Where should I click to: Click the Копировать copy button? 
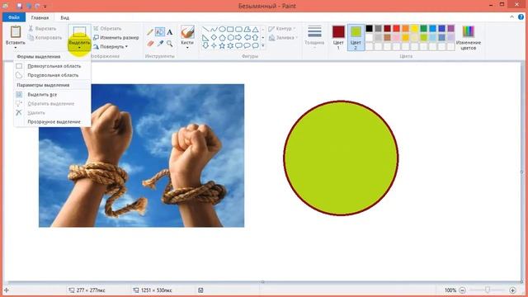tap(45, 38)
